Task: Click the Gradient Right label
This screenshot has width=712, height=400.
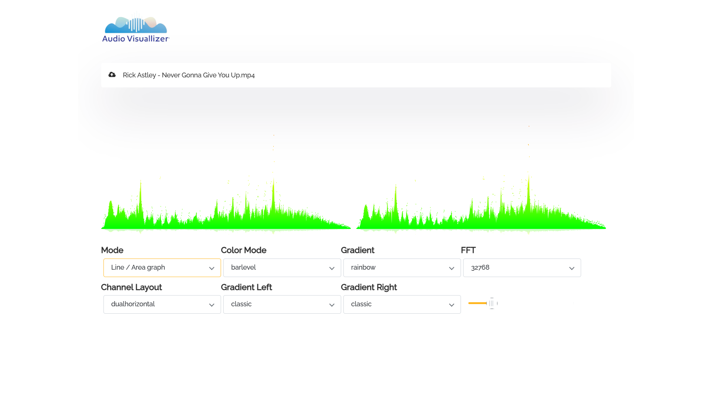Action: 369,287
